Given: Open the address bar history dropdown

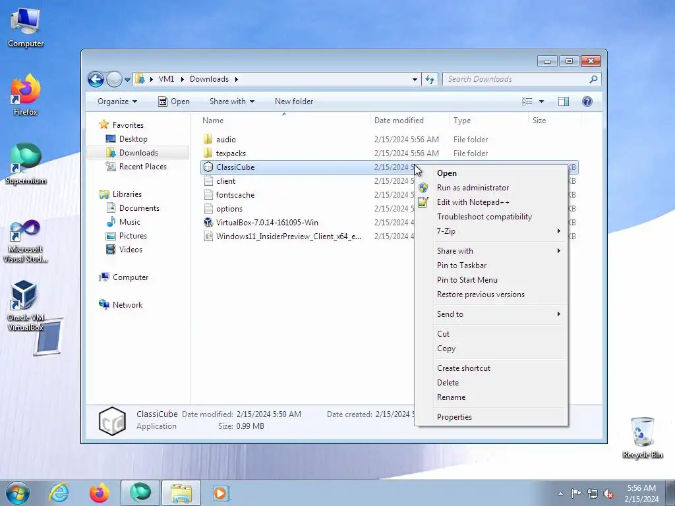Looking at the screenshot, I should coord(415,79).
